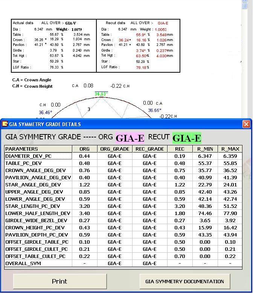Screen dimensions: 253x293
Task: Click R_MAX value 77.90 for lower half
Action: 230,214
